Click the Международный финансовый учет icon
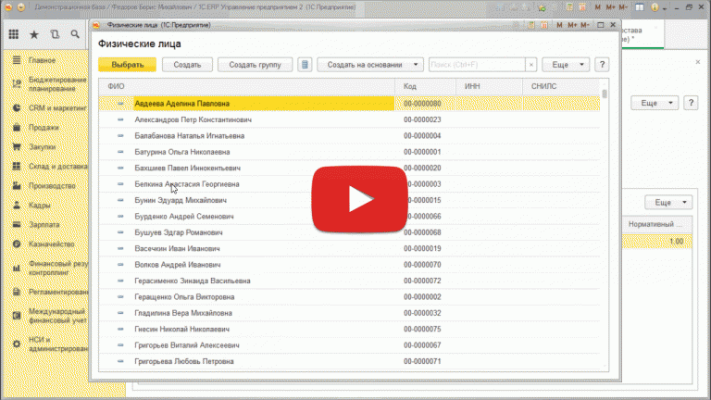The width and height of the screenshot is (711, 400). pyautogui.click(x=17, y=316)
